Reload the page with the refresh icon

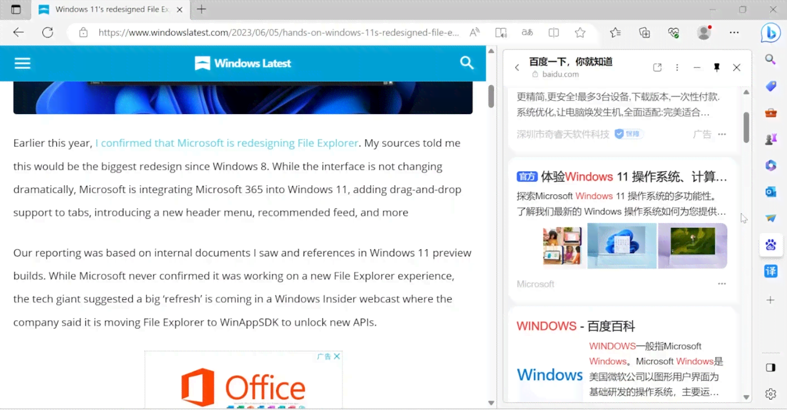pos(48,32)
